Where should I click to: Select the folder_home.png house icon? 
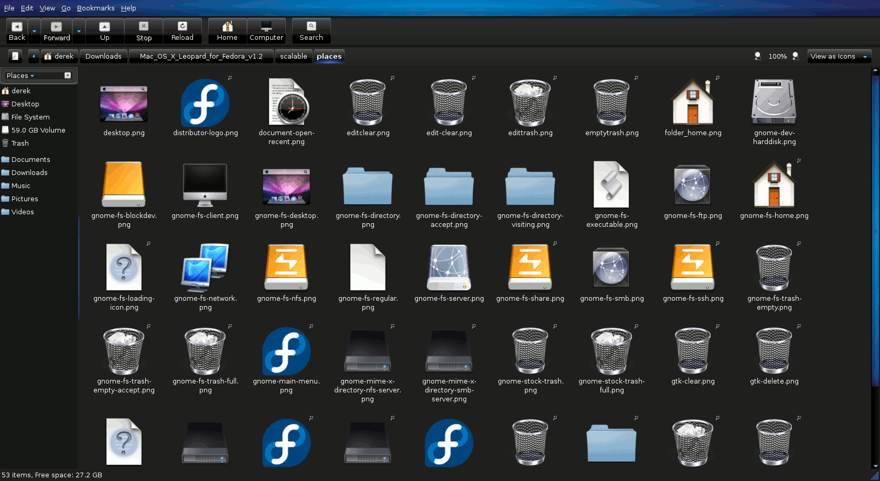[693, 102]
